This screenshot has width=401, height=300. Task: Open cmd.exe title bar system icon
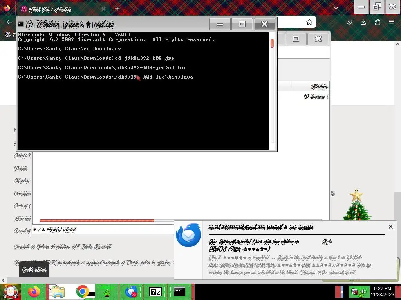tap(21, 24)
